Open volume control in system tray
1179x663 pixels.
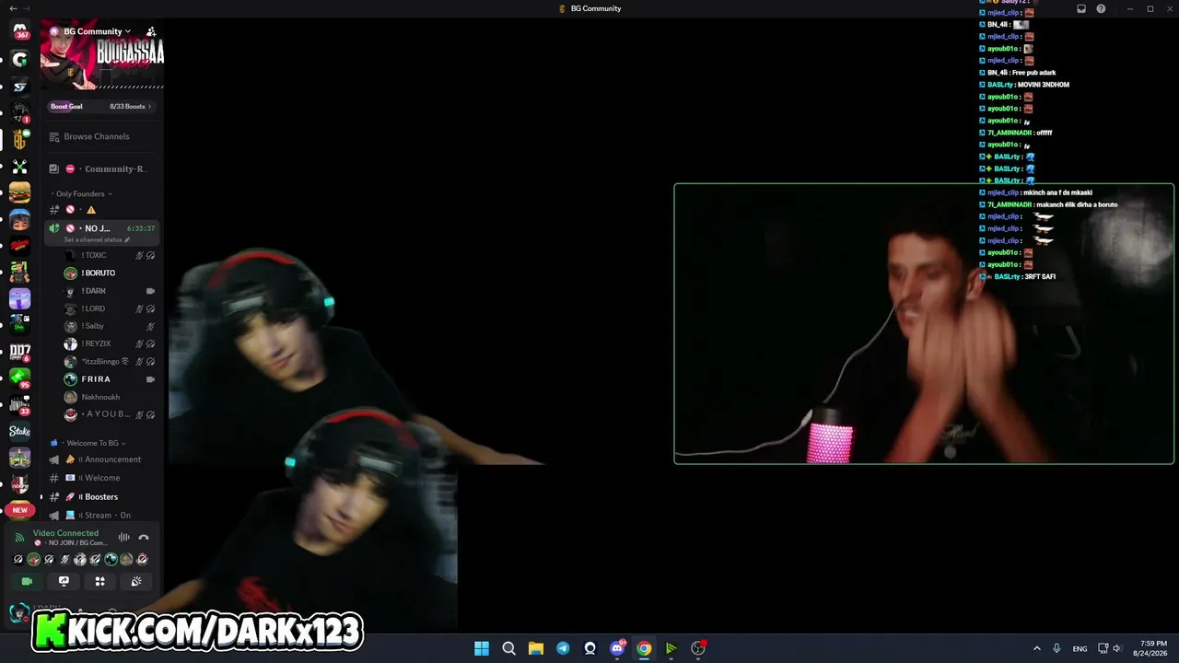coord(1116,648)
